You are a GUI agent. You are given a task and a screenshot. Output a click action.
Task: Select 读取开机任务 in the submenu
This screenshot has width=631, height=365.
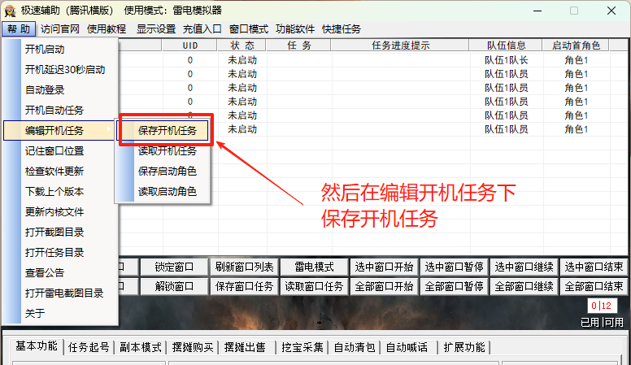pos(167,150)
